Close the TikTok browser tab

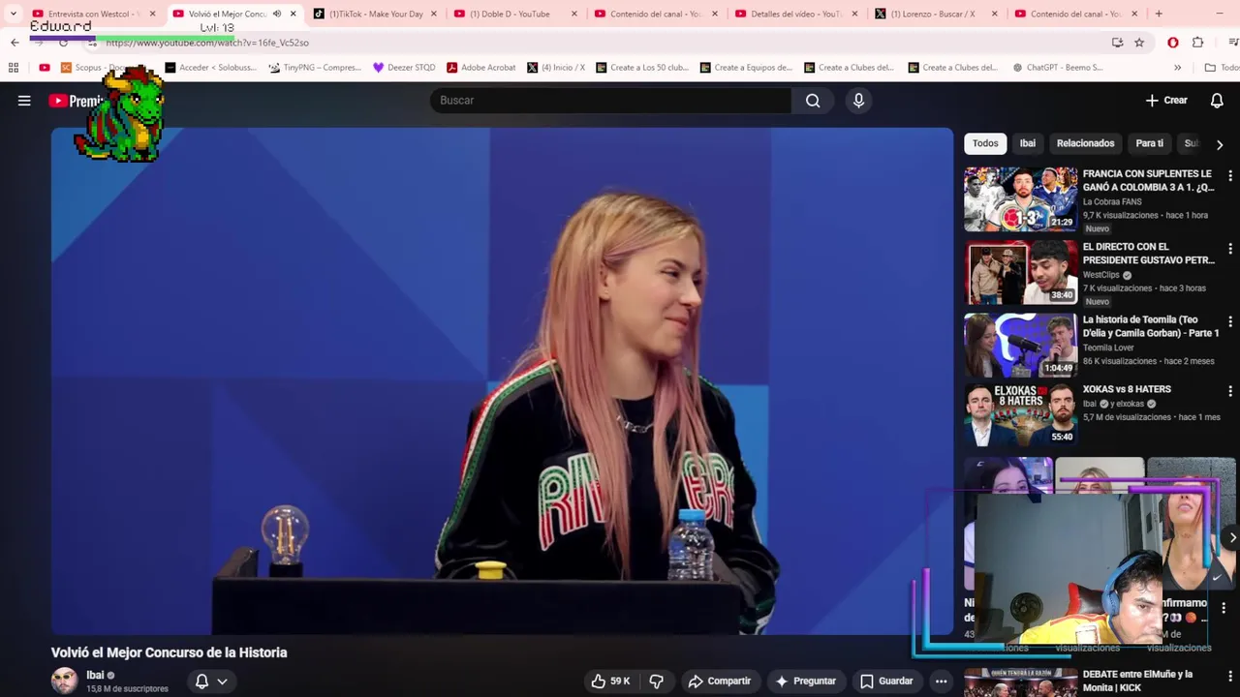[433, 14]
